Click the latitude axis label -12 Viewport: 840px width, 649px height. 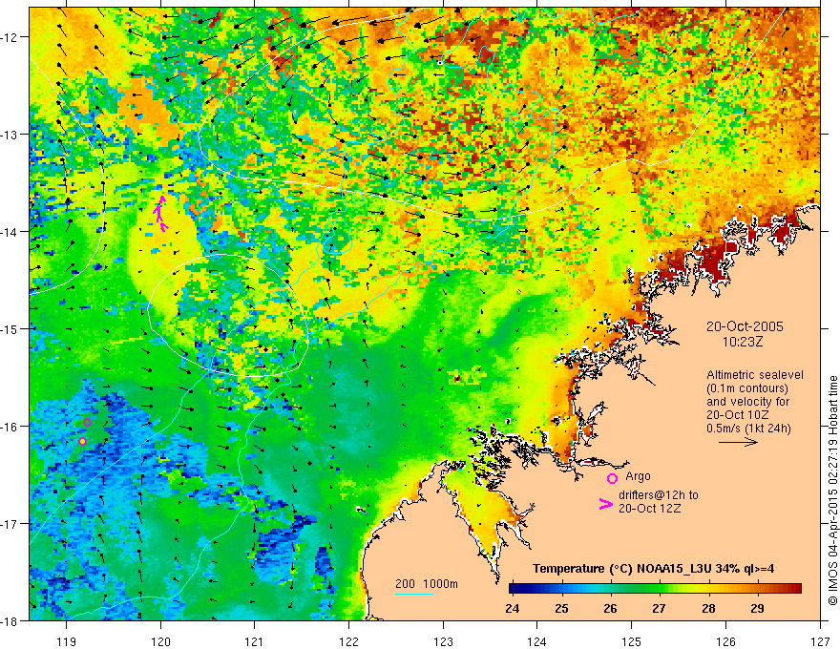tap(10, 37)
